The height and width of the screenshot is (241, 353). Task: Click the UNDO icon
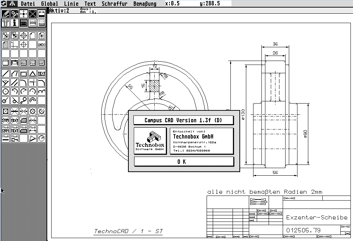click(41, 45)
